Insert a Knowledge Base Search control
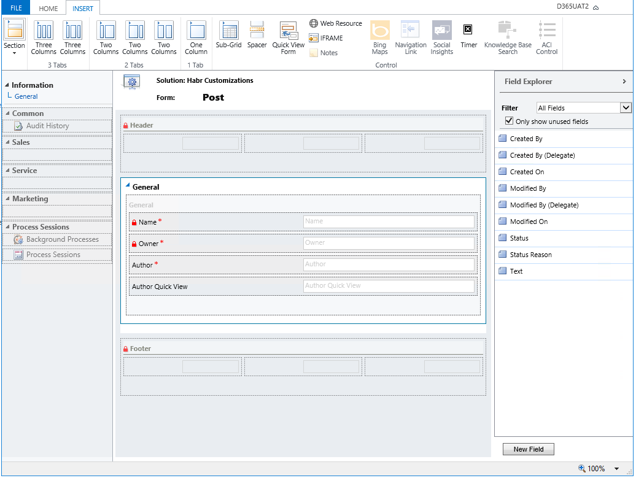The height and width of the screenshot is (478, 636). point(507,37)
